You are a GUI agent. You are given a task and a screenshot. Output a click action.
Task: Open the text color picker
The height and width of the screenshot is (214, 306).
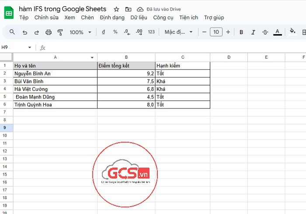coord(277,32)
